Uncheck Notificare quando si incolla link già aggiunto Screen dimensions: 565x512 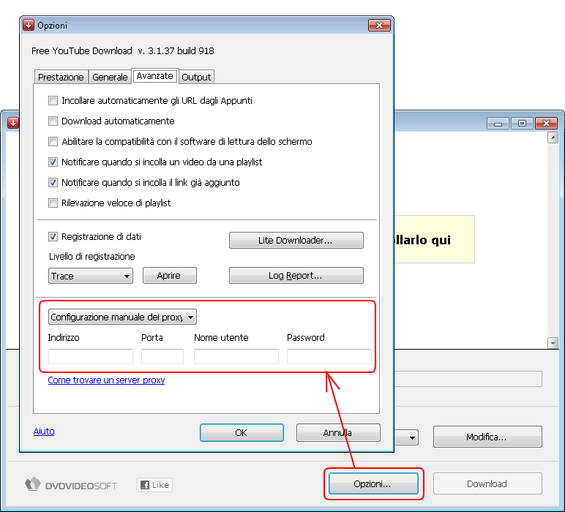pos(53,183)
